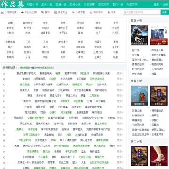Open author 莫言's page
Screen dimensions: 169x169
[80, 33]
